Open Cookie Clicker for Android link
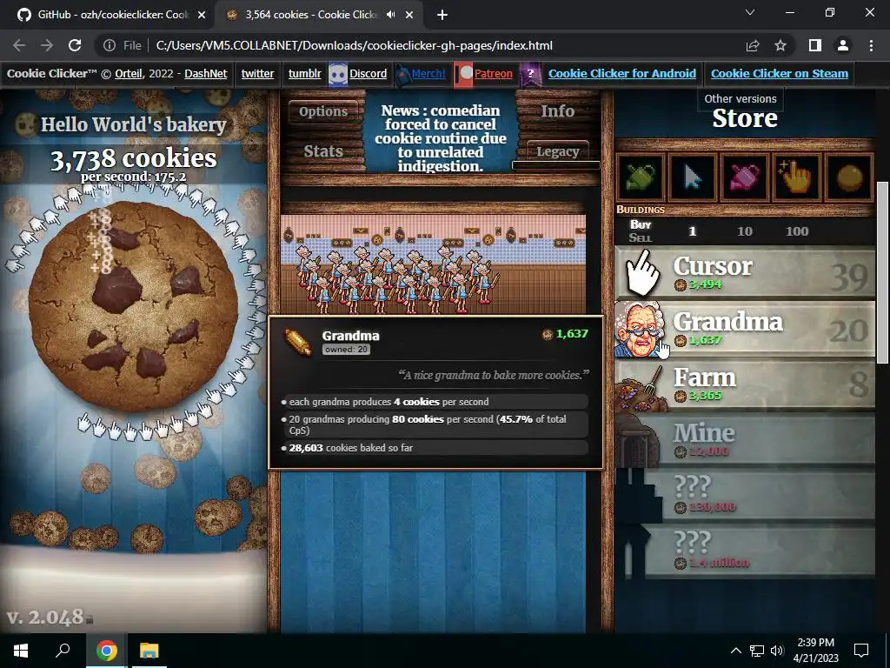Image resolution: width=890 pixels, height=668 pixels. (621, 74)
